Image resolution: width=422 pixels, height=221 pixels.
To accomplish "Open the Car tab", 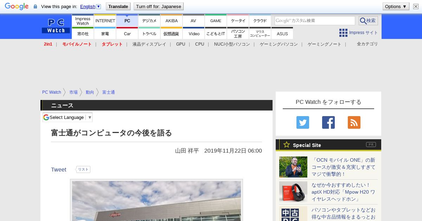I will (x=127, y=33).
